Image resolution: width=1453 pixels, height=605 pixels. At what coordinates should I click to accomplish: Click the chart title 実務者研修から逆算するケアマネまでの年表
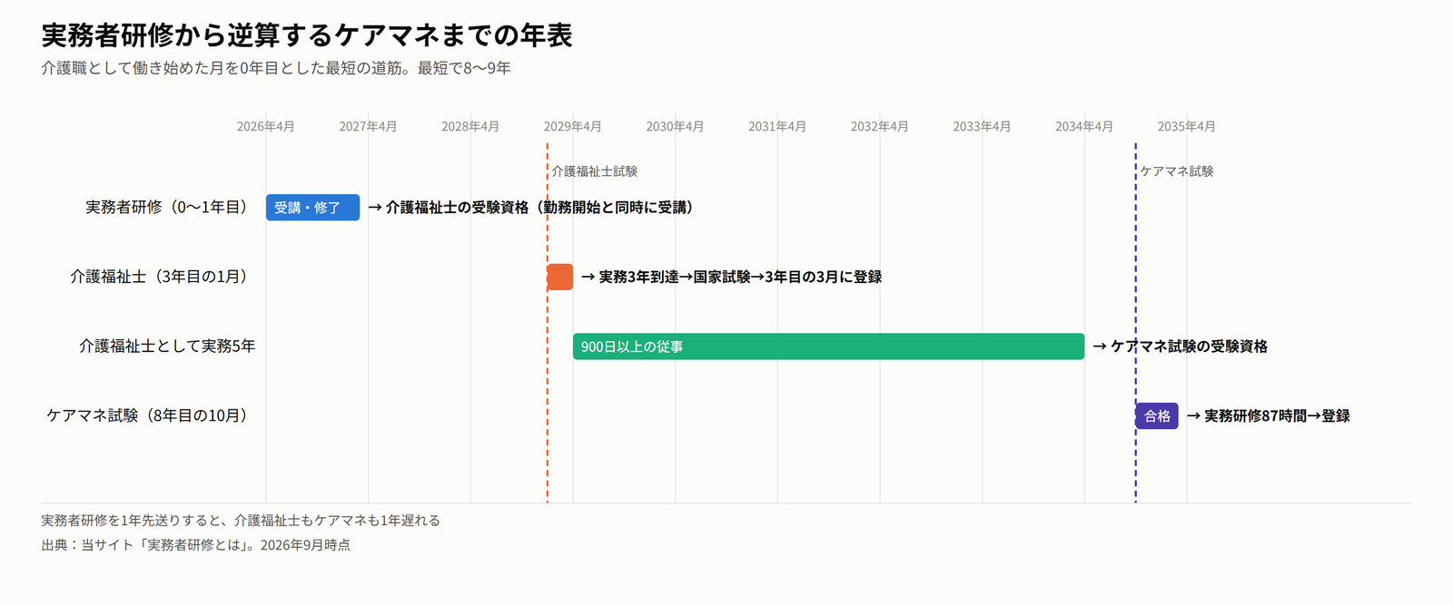coord(307,35)
